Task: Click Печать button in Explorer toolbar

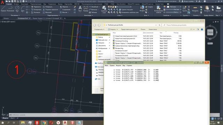Action: [x=143, y=29]
